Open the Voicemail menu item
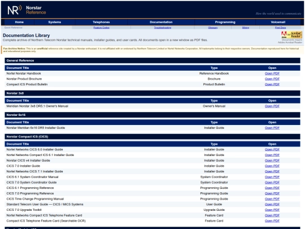Viewport: 305px width, 229px height. click(278, 22)
